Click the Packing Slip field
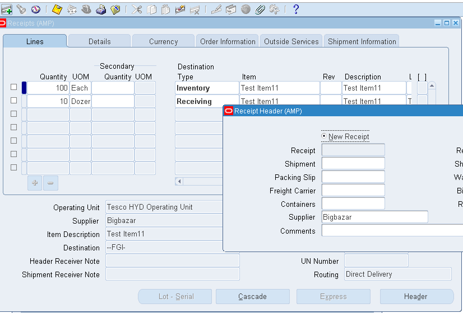This screenshot has height=313, width=463. 353,177
